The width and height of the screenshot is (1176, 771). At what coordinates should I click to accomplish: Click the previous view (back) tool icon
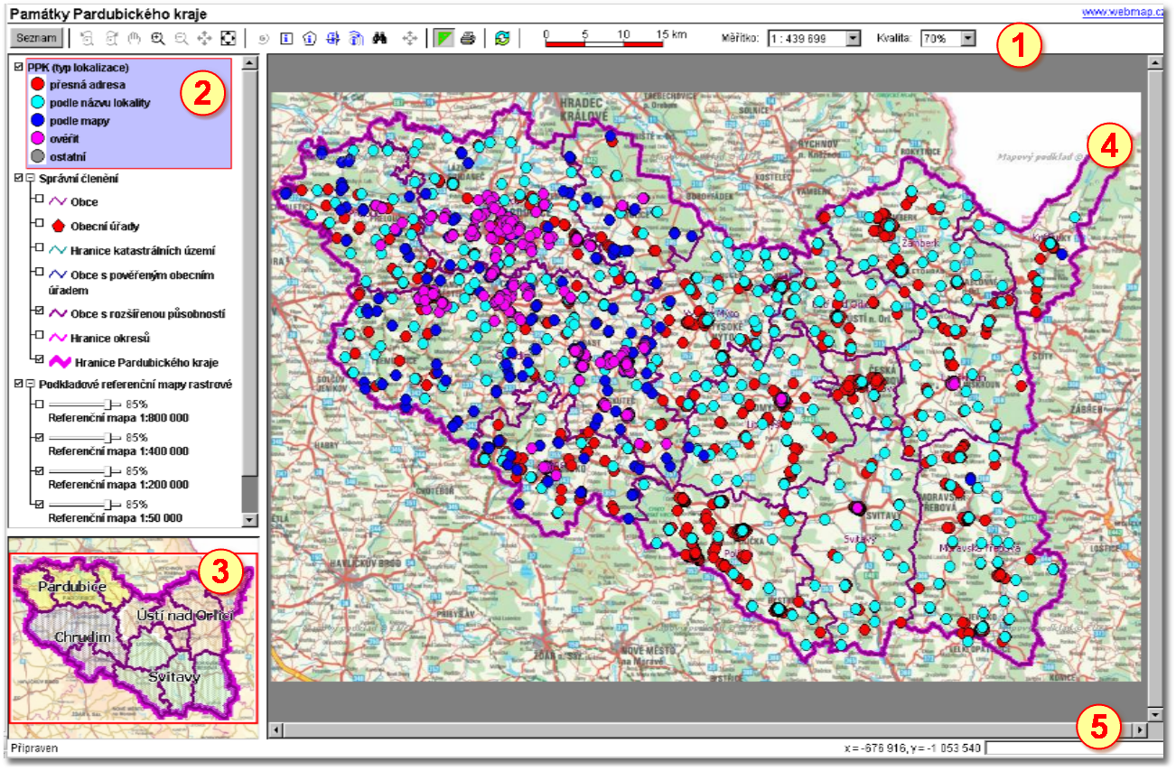(x=87, y=39)
